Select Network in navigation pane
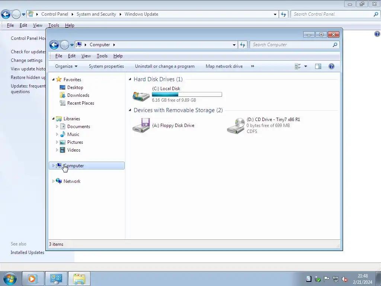Image resolution: width=381 pixels, height=286 pixels. 72,181
